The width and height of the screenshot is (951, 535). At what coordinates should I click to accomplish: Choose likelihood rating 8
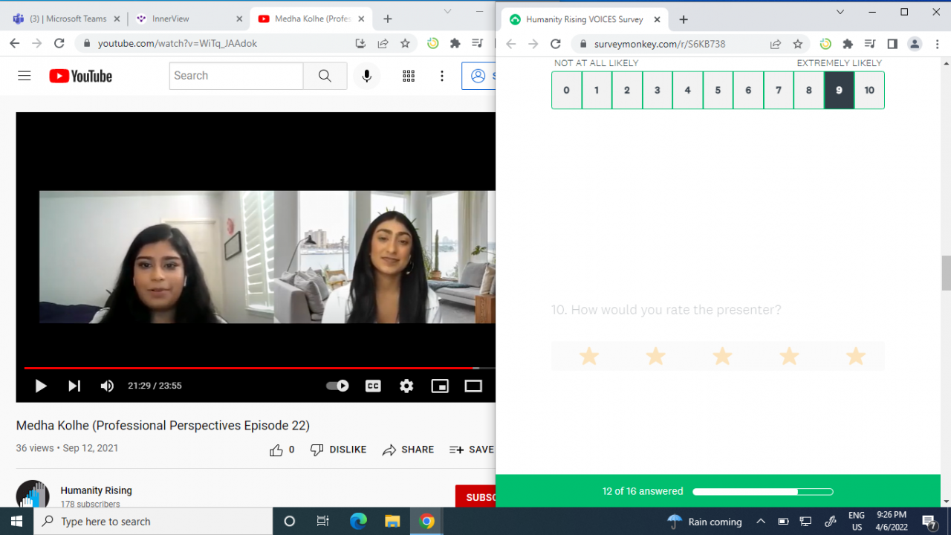click(x=809, y=91)
